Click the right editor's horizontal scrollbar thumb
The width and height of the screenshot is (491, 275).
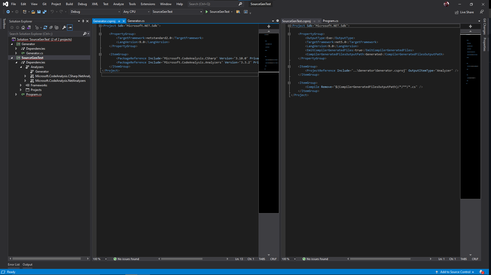380,259
